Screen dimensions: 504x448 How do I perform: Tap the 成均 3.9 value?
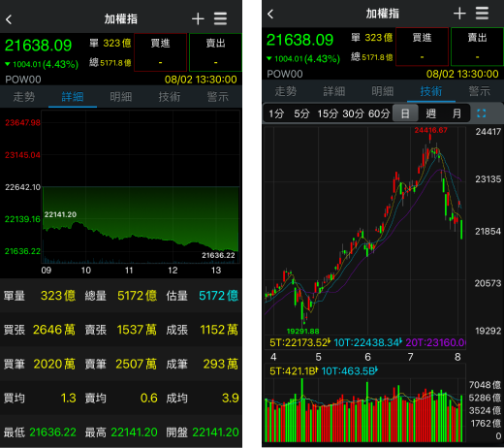click(x=231, y=398)
